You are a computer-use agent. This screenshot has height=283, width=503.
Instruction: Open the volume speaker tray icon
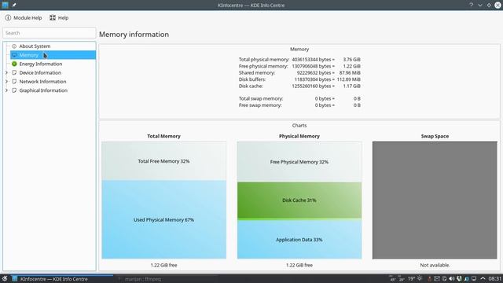coord(452,278)
